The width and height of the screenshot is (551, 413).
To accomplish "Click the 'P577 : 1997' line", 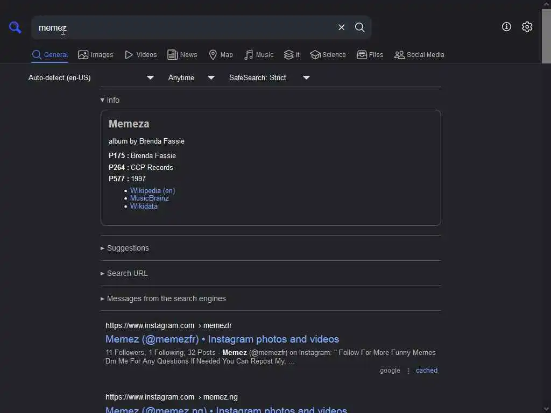I will (127, 179).
